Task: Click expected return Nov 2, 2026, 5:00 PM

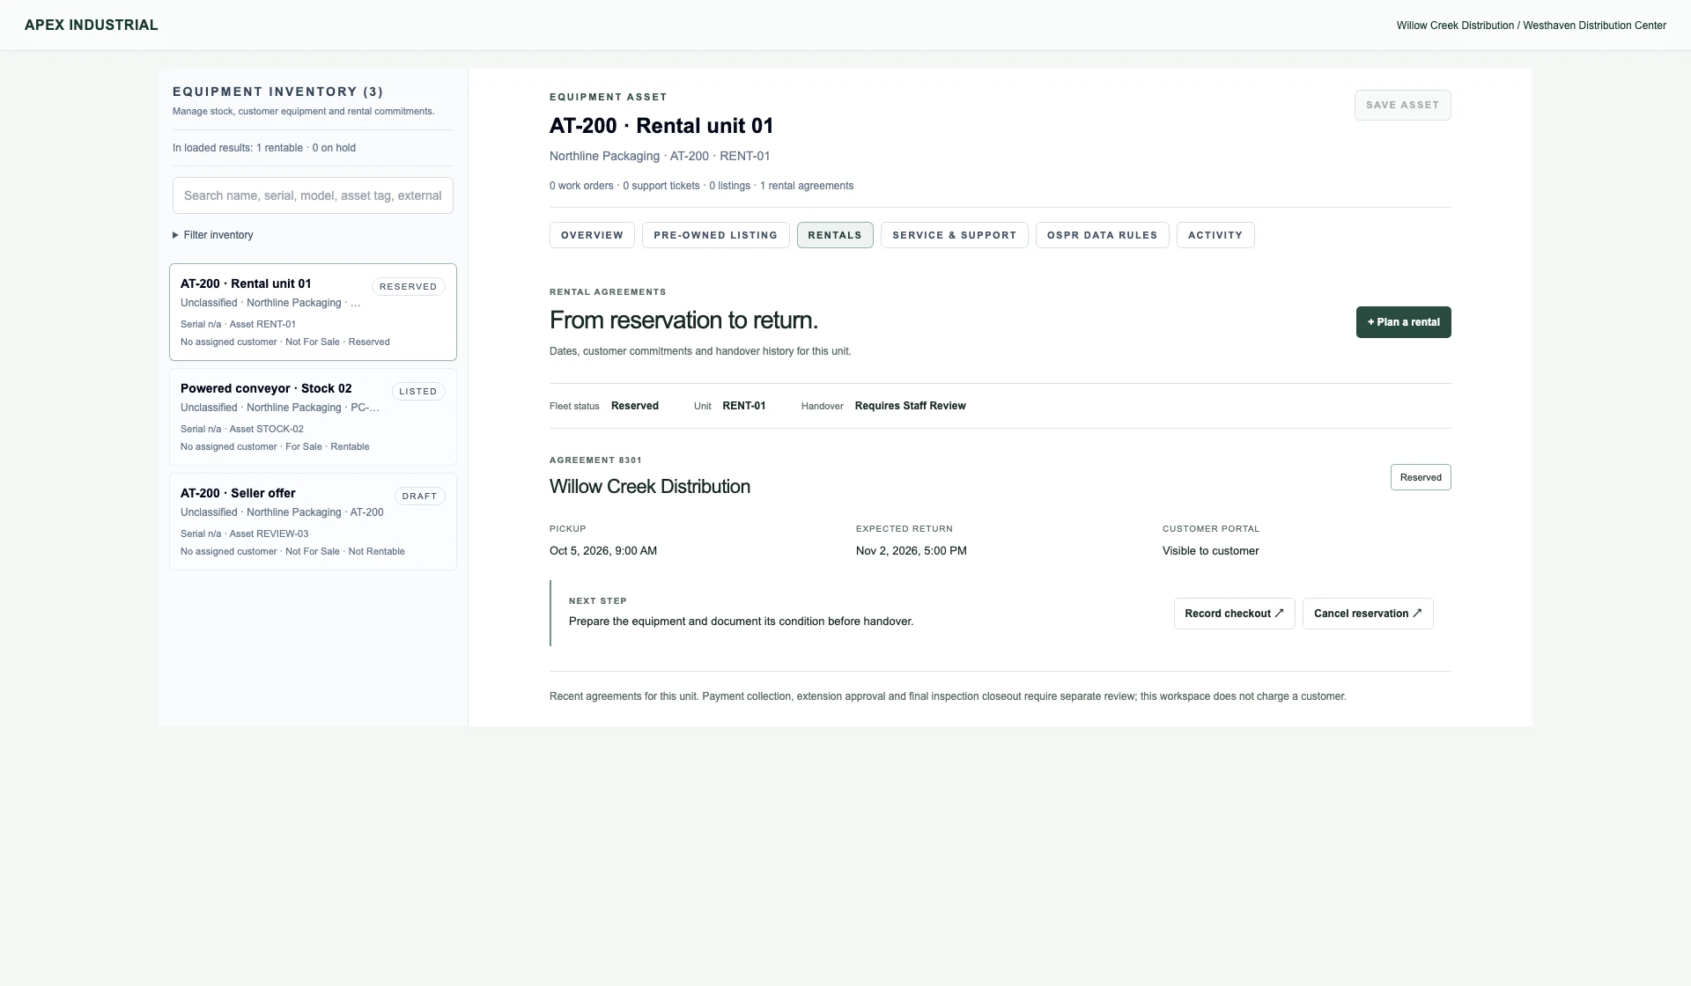Action: (x=912, y=551)
